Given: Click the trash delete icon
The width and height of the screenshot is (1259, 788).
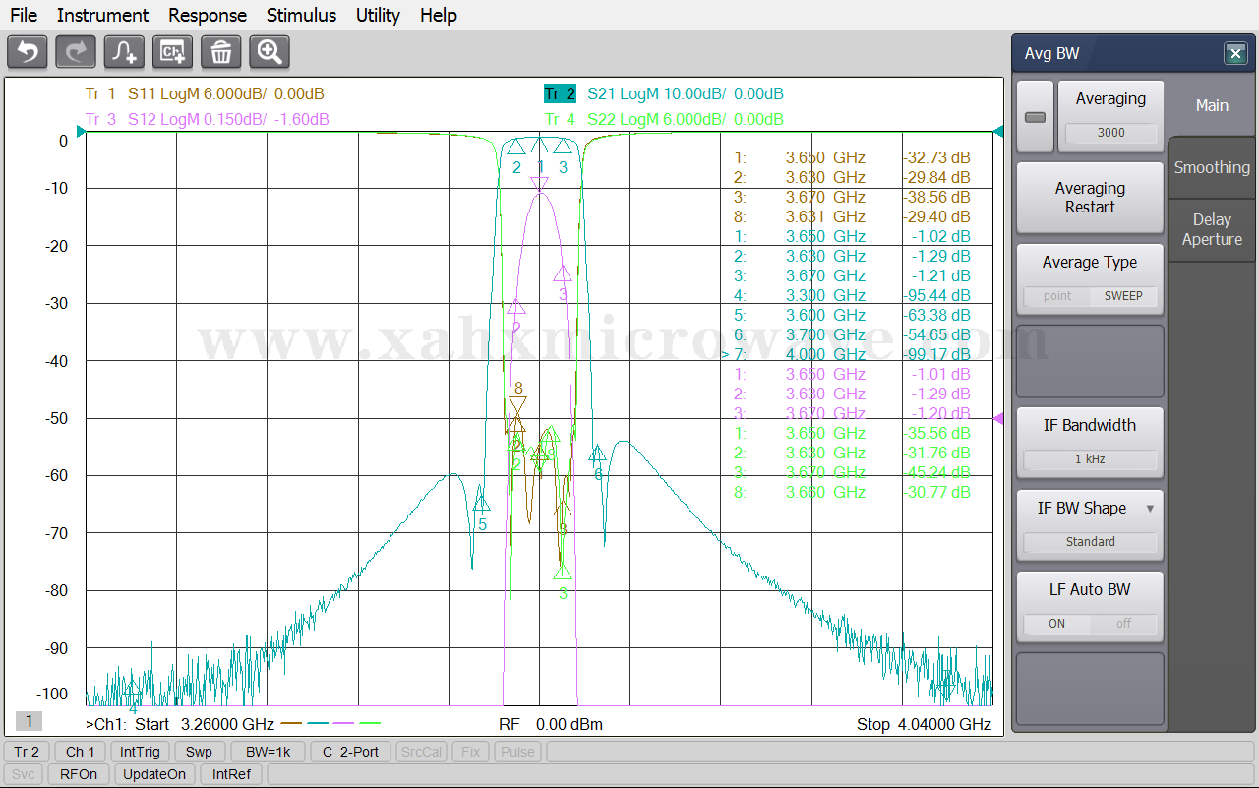Looking at the screenshot, I should 221,52.
